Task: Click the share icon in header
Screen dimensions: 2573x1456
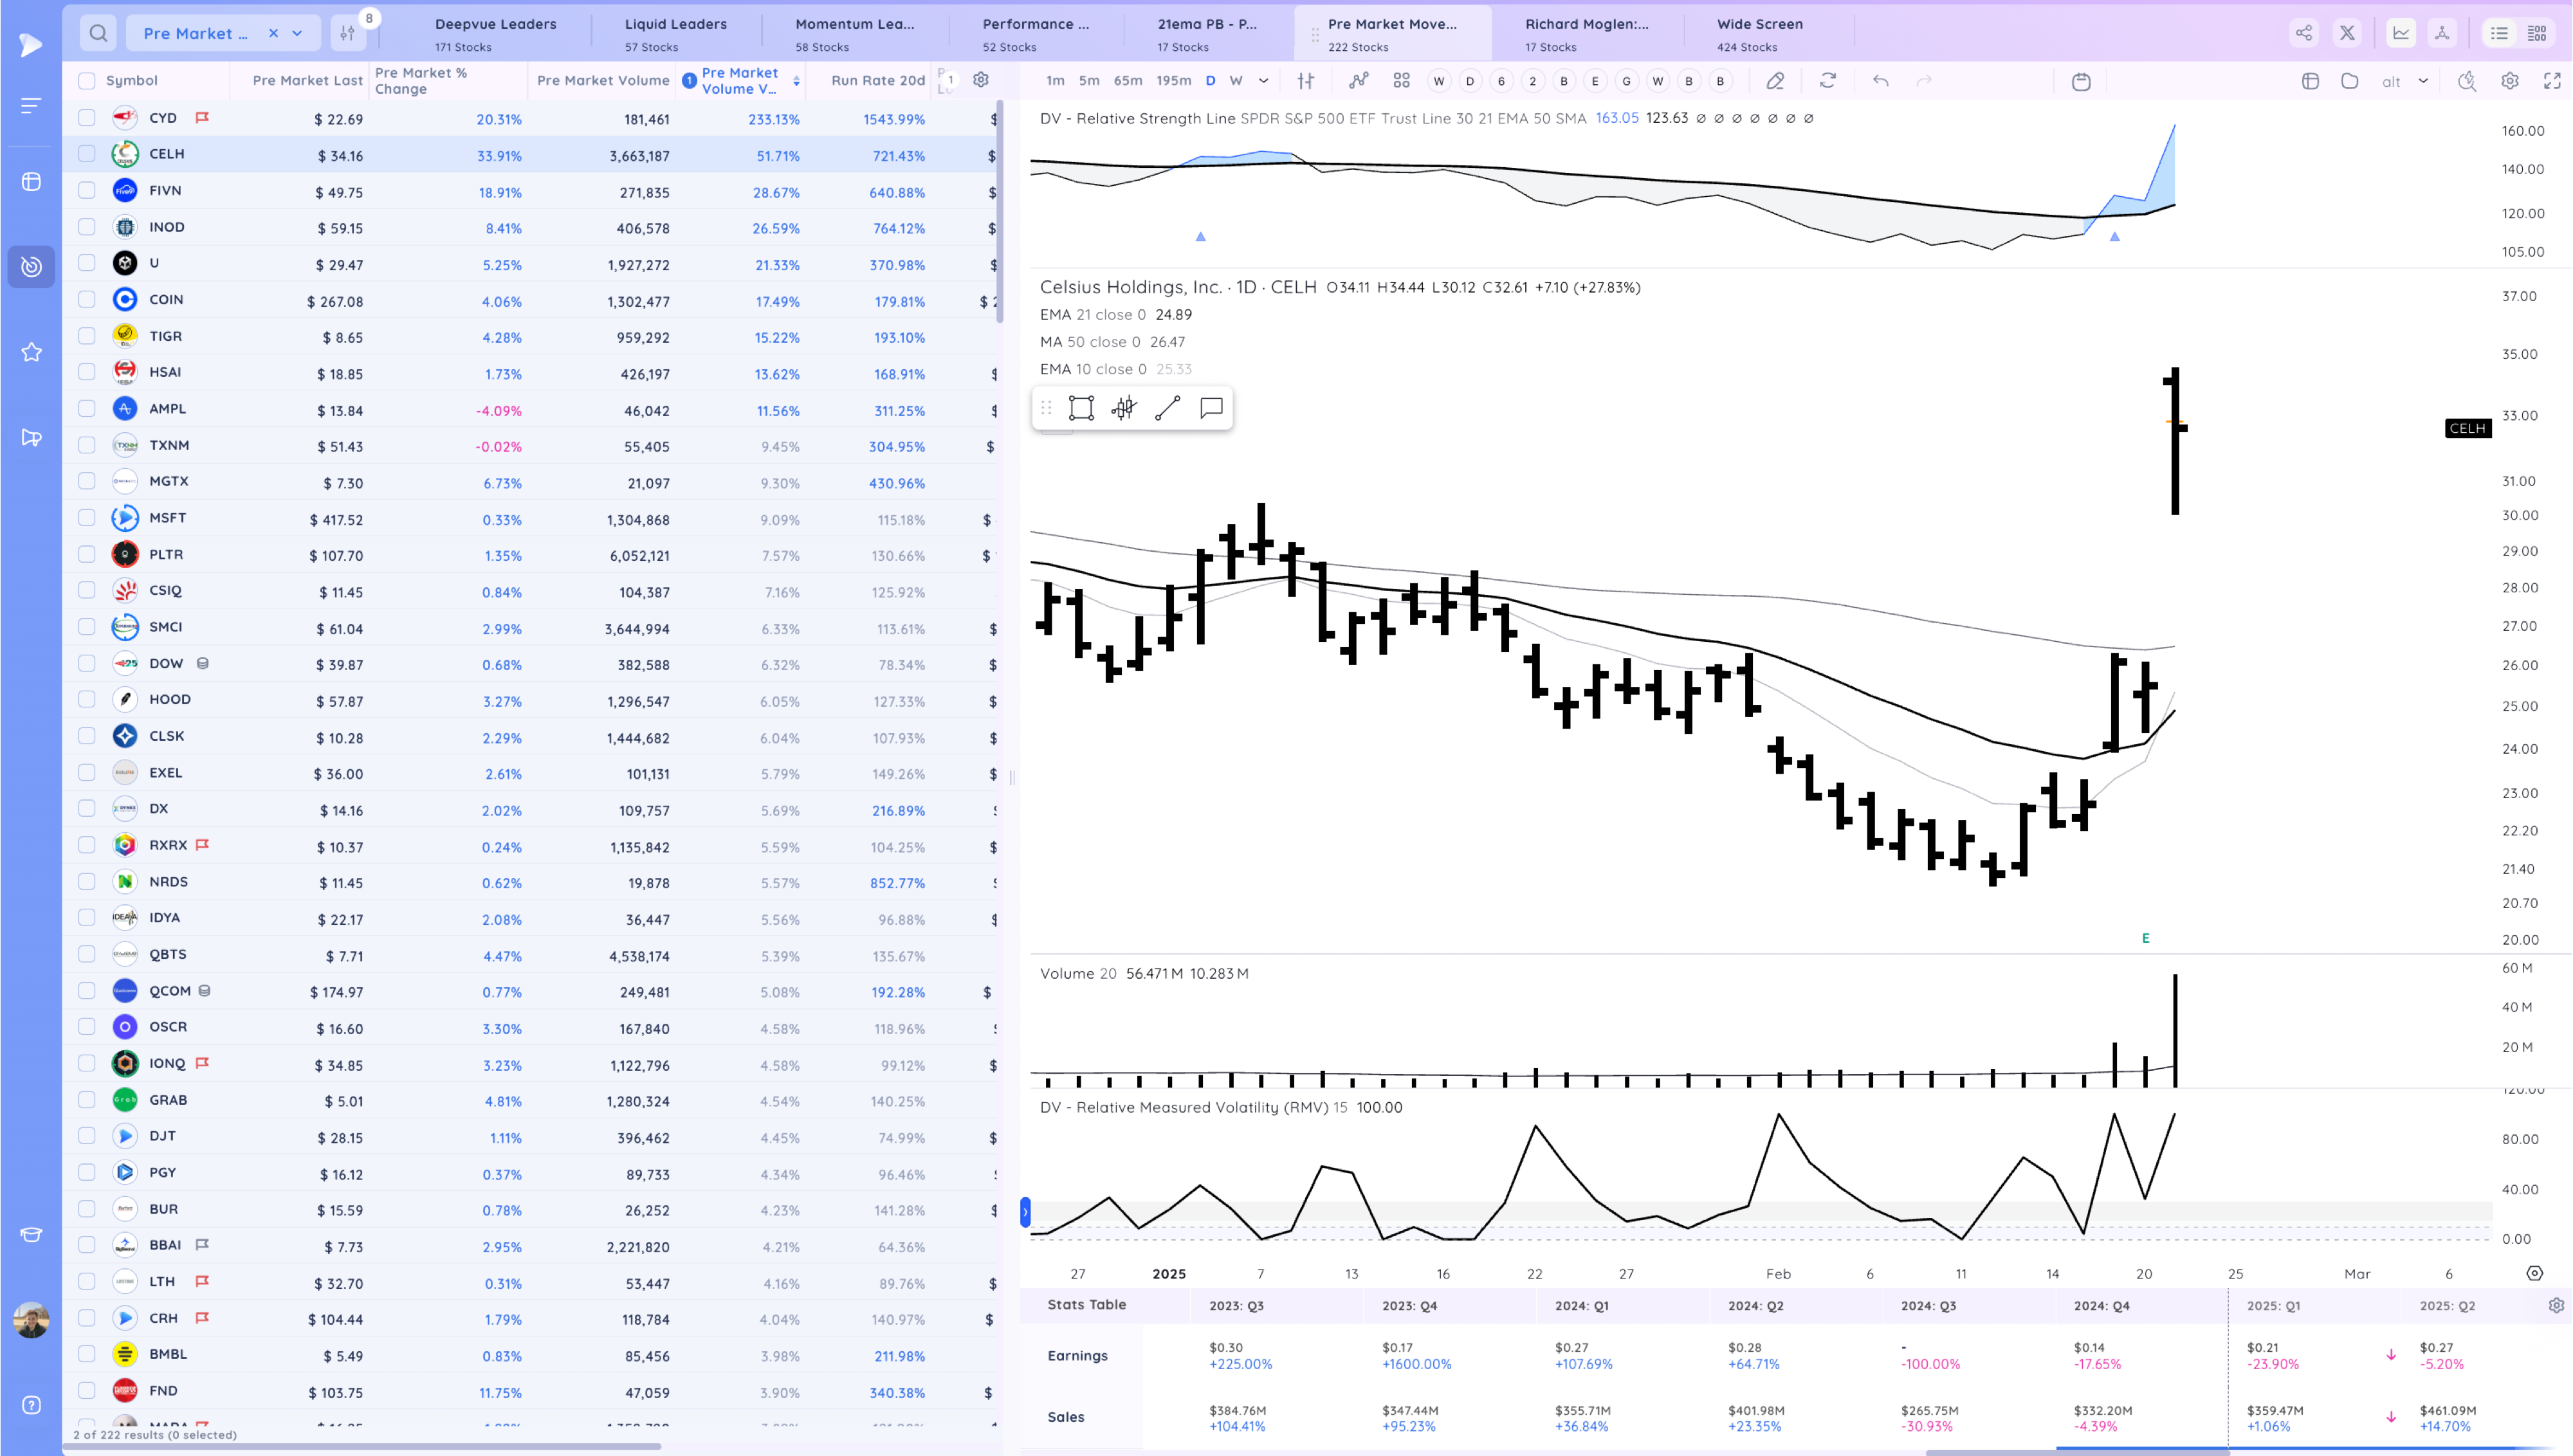Action: pos(2303,33)
